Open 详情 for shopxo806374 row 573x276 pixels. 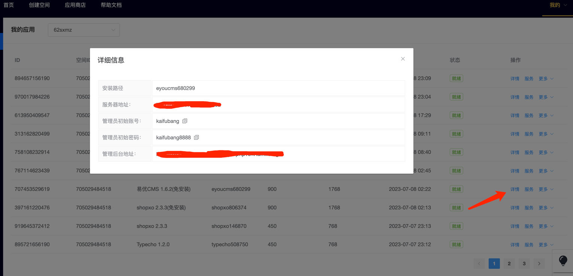(515, 208)
